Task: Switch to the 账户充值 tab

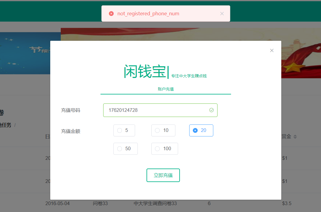Action: (166, 89)
